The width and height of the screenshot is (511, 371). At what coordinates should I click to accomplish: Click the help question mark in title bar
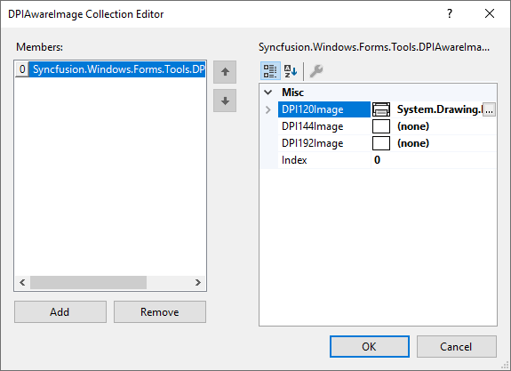[450, 13]
